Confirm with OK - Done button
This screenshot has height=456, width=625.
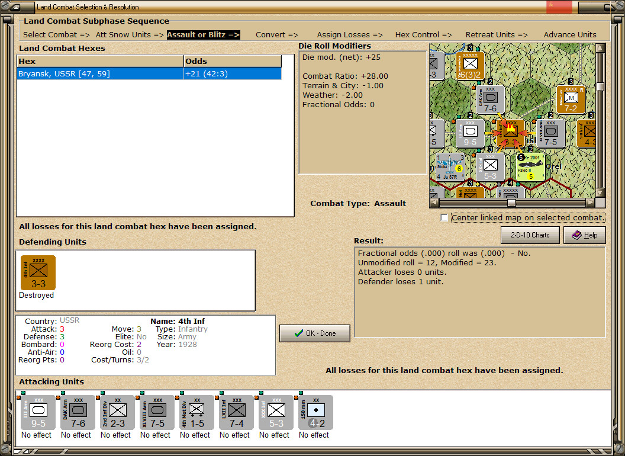(x=314, y=333)
